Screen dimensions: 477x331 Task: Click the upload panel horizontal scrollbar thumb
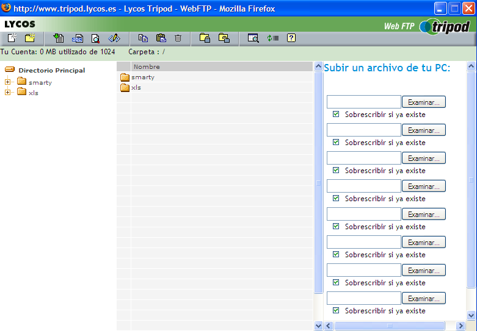390,326
